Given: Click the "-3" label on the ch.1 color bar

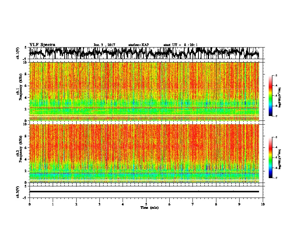Looking at the screenshot, I should coord(275,75).
